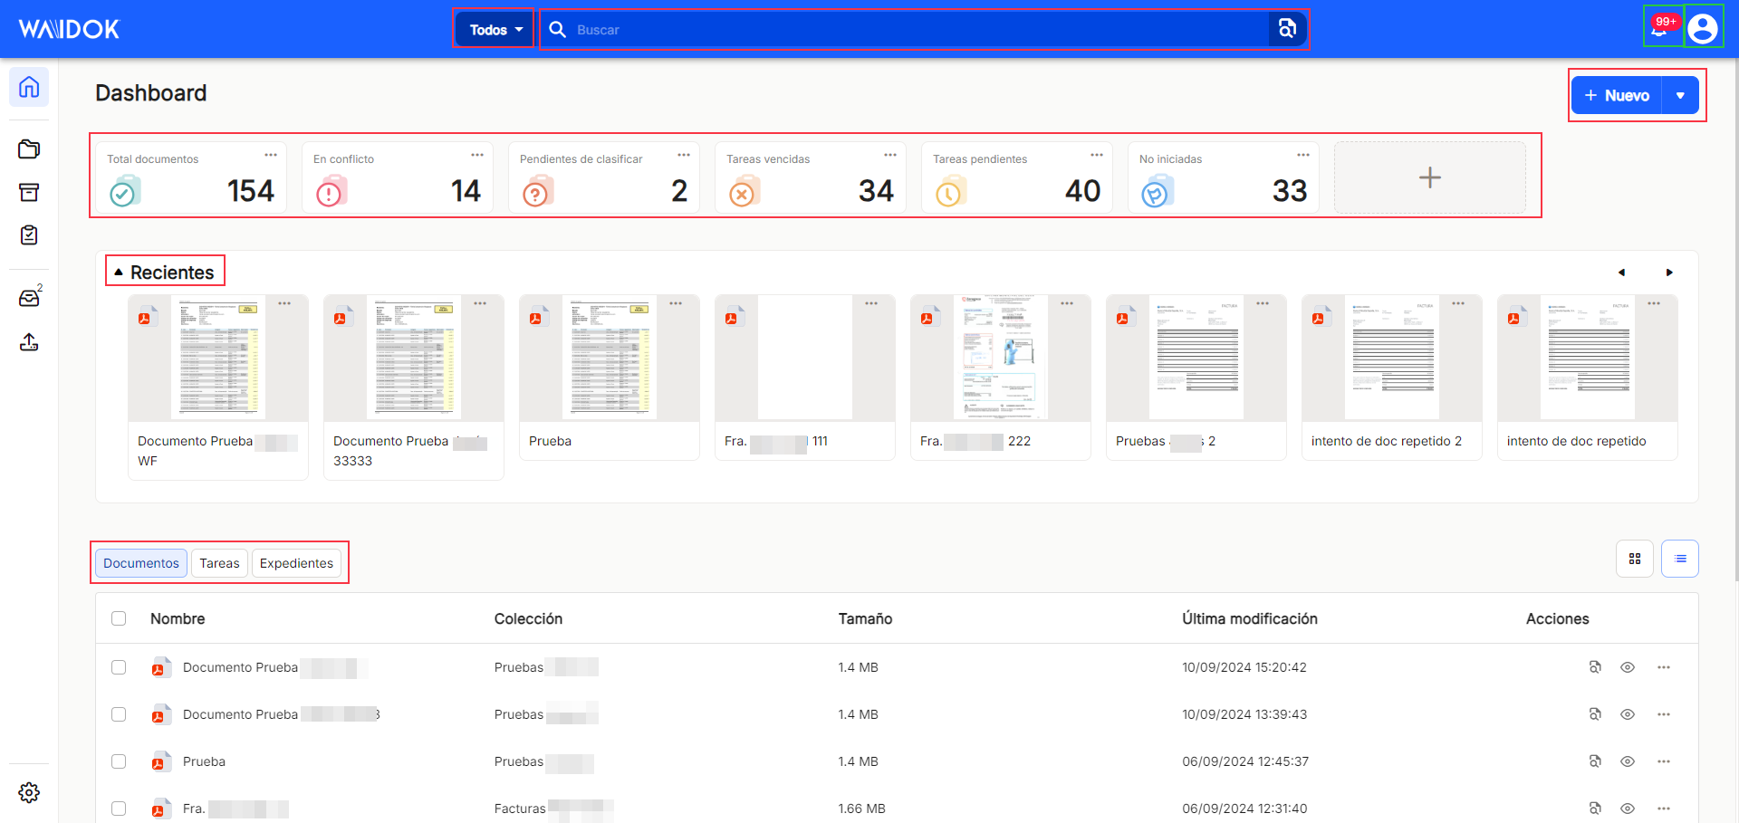Image resolution: width=1739 pixels, height=823 pixels.
Task: Open the settings gear in the sidebar
Action: 29,792
